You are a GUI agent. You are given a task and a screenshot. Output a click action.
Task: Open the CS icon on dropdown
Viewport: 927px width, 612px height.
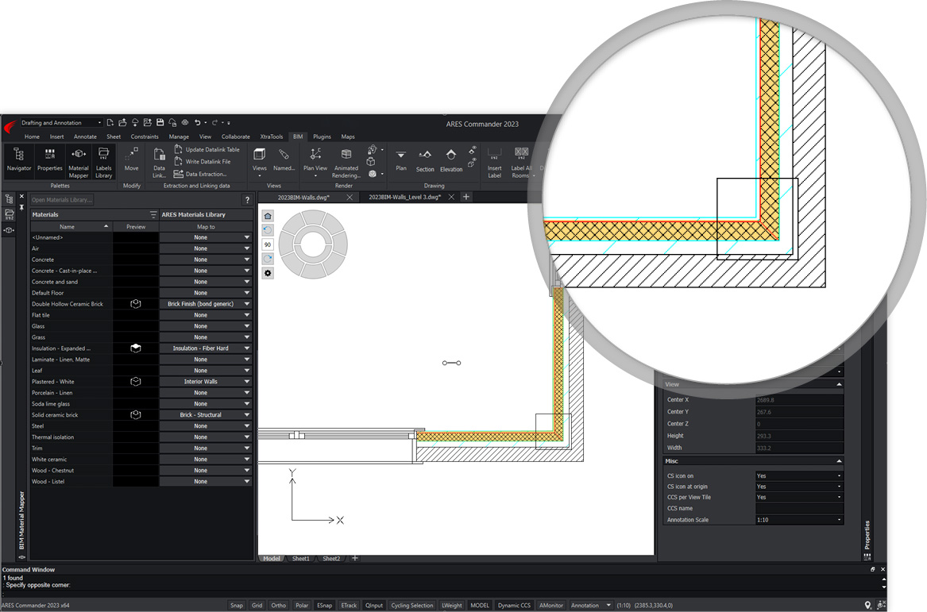click(x=799, y=475)
